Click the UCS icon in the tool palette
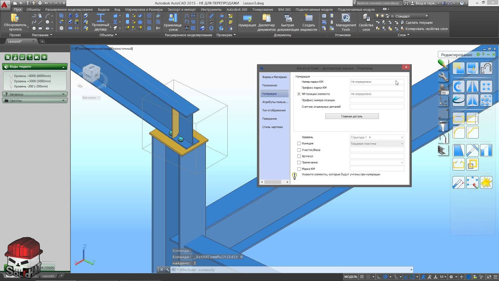Image resolution: width=499 pixels, height=281 pixels. 443,102
